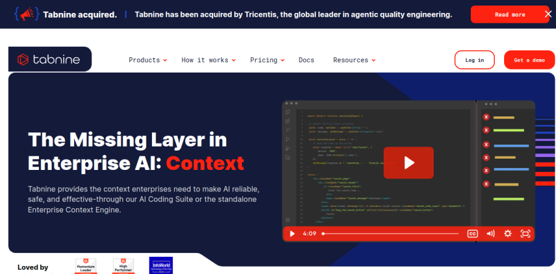Click the High Performer badge
556x274 pixels.
(123, 266)
